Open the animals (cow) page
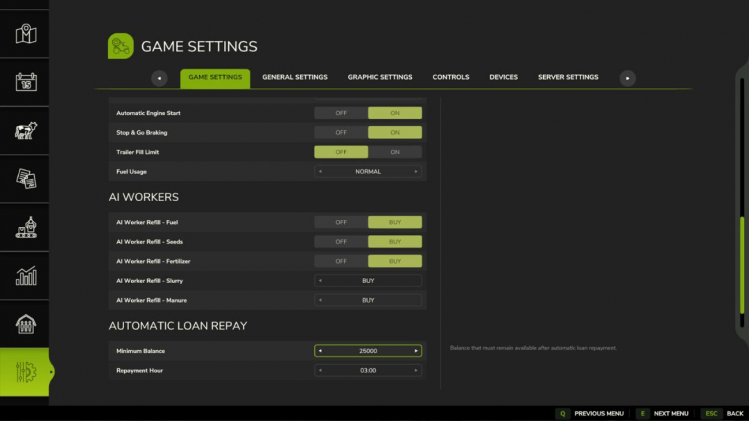 tap(26, 130)
